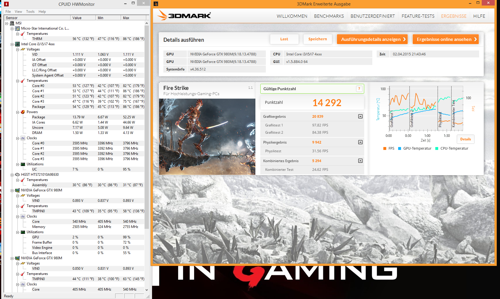Switch to the WILLKOMMEN tab
The height and width of the screenshot is (299, 500).
coord(292,16)
